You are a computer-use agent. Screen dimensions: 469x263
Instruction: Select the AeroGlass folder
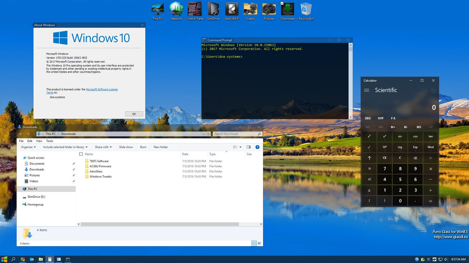(96, 171)
